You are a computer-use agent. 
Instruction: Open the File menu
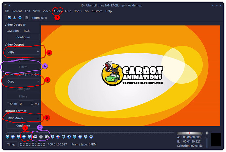pyautogui.click(x=7, y=11)
